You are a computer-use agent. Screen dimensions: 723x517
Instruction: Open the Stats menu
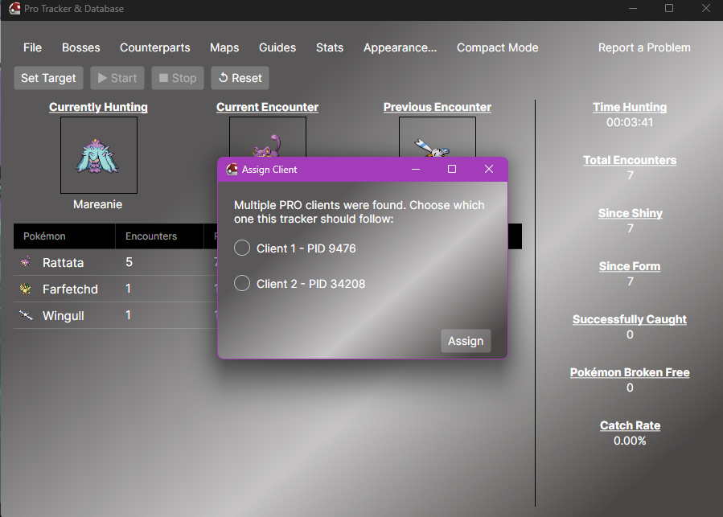coord(330,47)
